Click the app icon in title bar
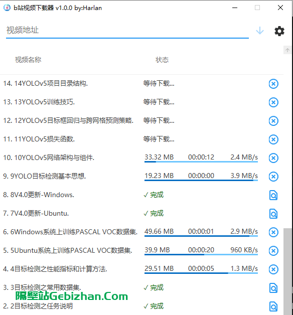The image size is (293, 315). pyautogui.click(x=7, y=8)
